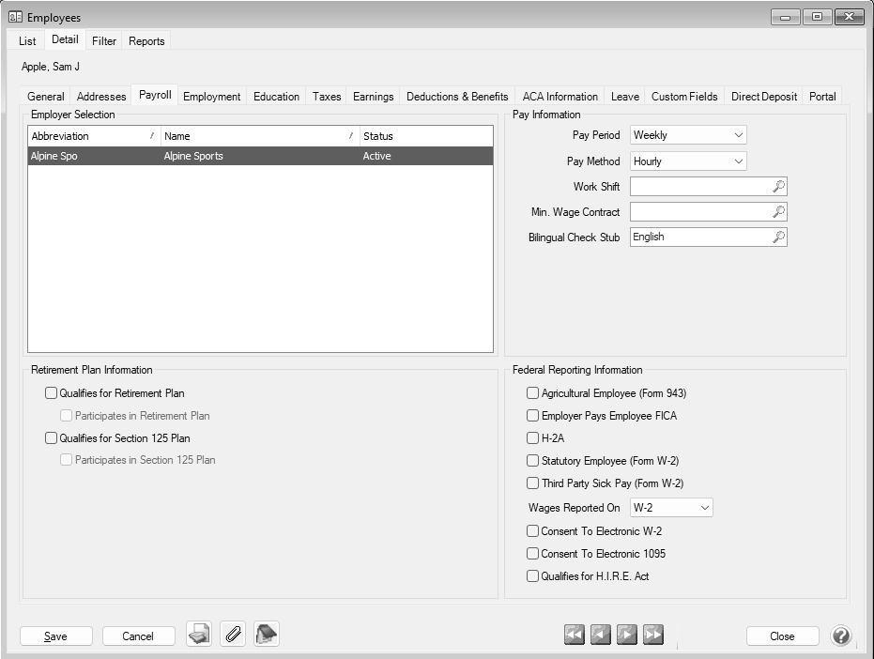Open the Deductions & Benefits tab

tap(457, 97)
